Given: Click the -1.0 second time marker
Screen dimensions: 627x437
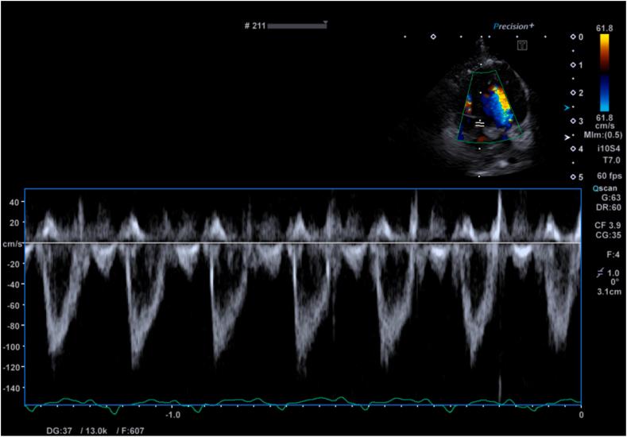Looking at the screenshot, I should click(x=172, y=415).
